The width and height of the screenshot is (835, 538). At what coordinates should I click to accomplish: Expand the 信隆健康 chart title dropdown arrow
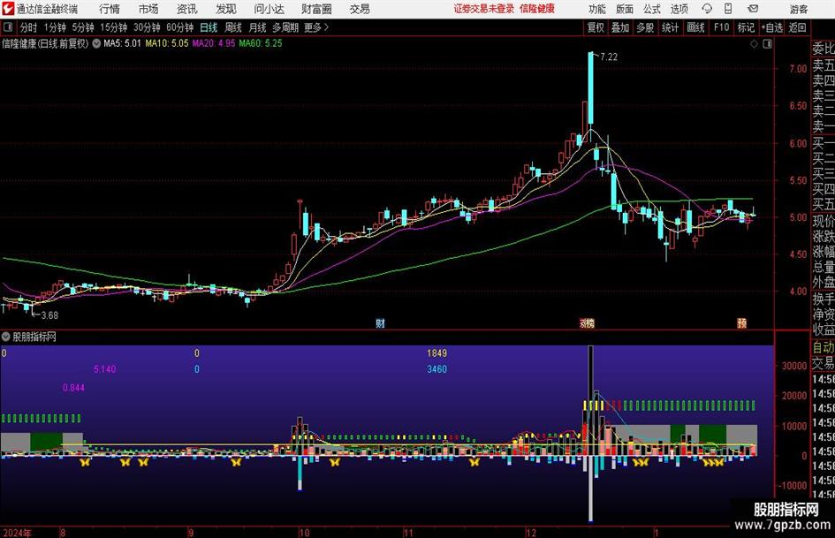(96, 43)
